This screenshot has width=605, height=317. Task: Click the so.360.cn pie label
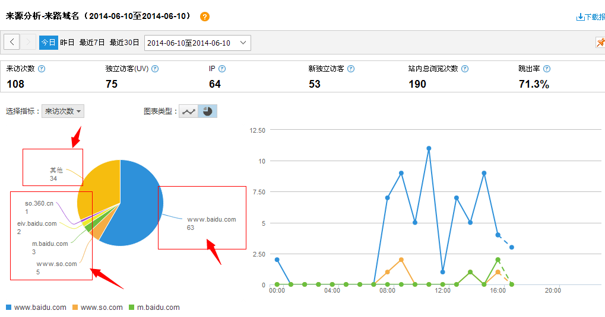coord(39,207)
